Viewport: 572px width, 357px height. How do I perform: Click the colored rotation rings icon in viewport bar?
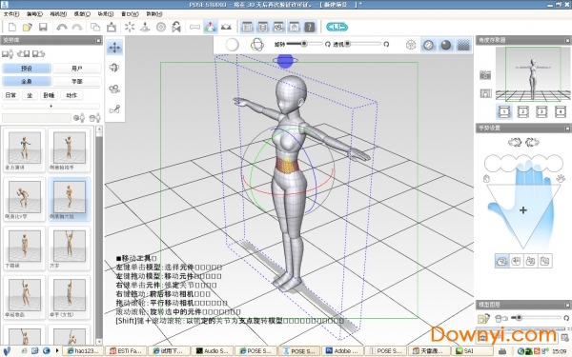(257, 45)
